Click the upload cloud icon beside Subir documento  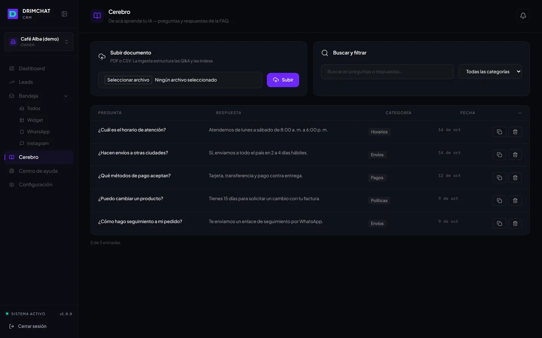point(102,57)
